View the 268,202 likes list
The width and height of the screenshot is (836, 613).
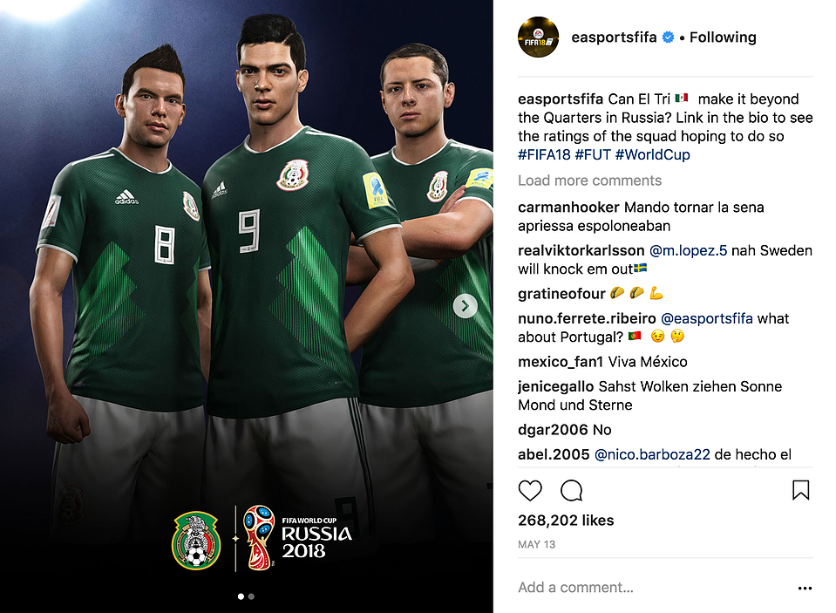click(566, 521)
